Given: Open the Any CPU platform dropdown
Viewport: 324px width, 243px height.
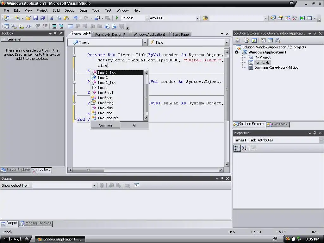Looking at the screenshot, I should click(x=197, y=18).
